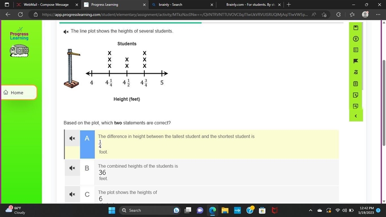Flag this question with the flag icon
Image resolution: width=386 pixels, height=217 pixels.
[356, 61]
